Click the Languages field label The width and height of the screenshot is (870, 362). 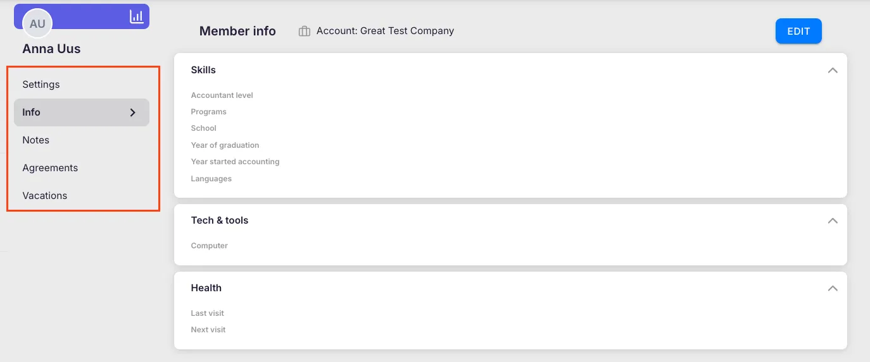[211, 179]
